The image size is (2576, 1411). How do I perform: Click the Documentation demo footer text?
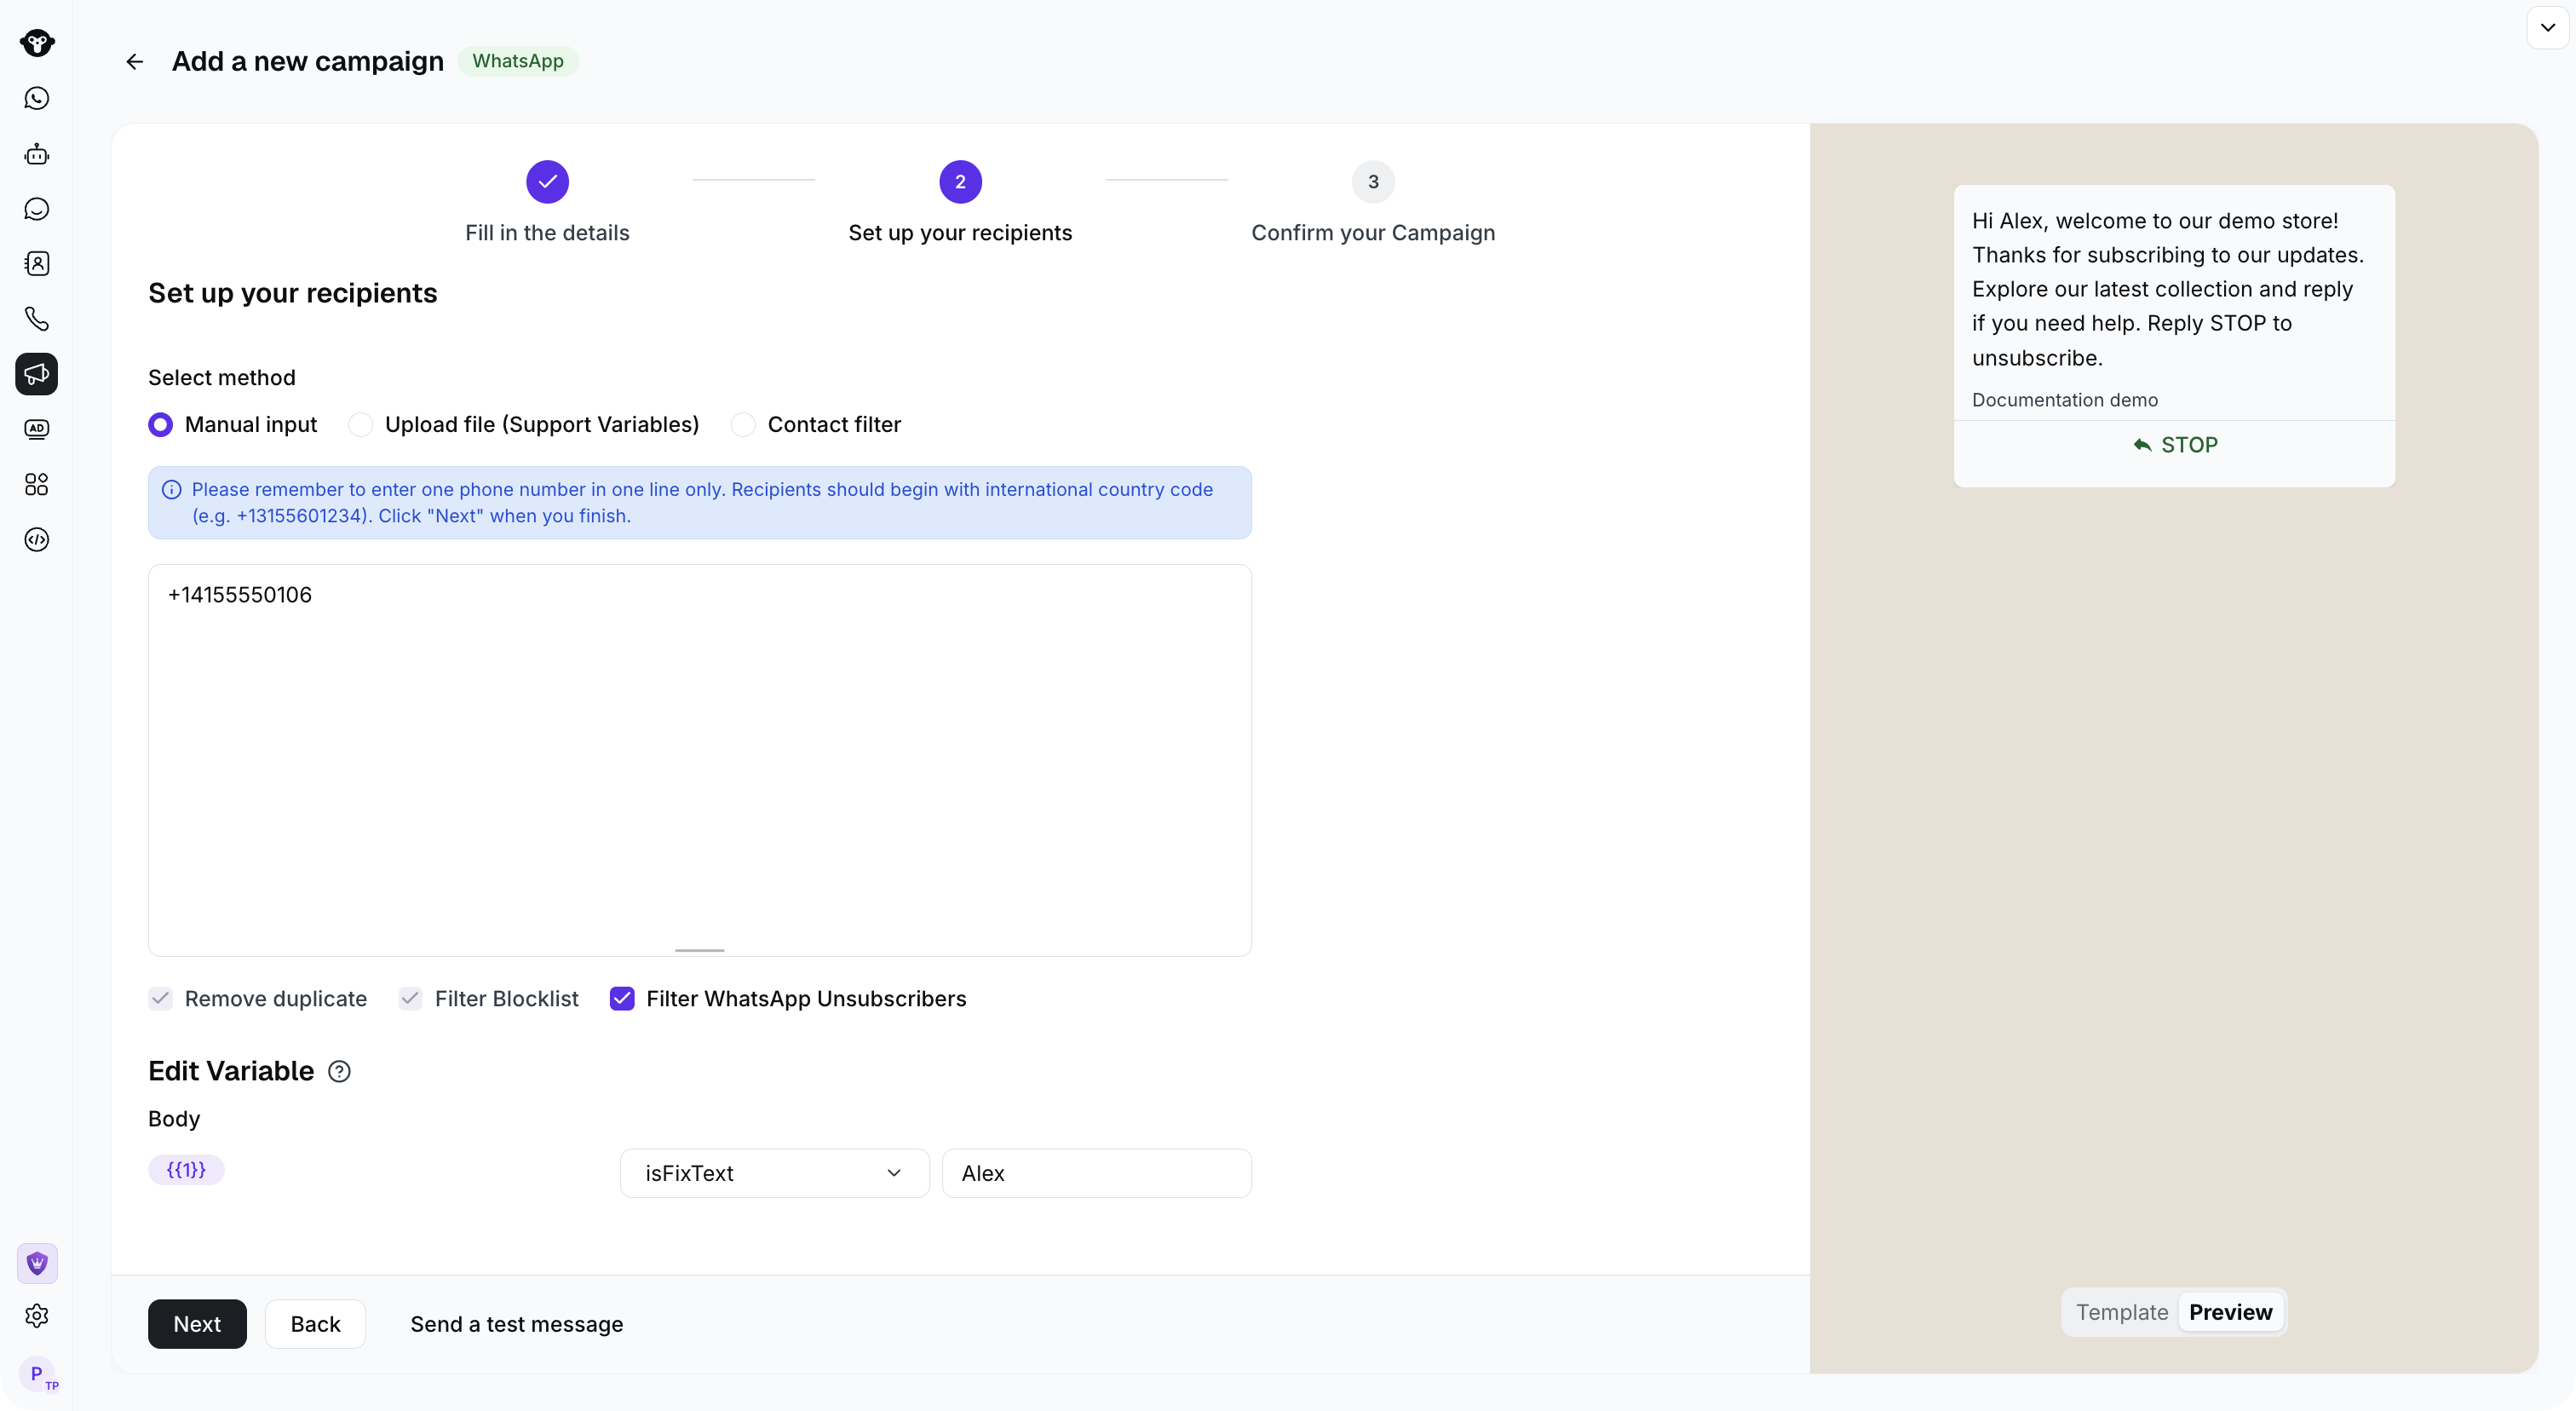[x=2065, y=400]
